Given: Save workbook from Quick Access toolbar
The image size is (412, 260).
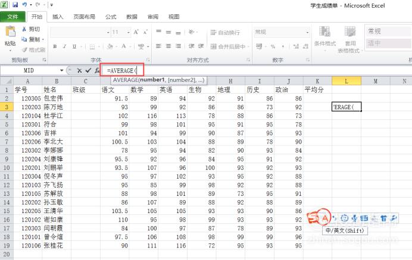Looking at the screenshot, I should [15, 5].
